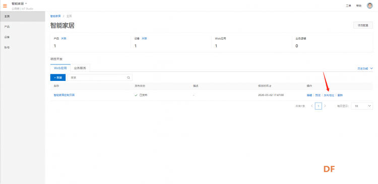Switch to the 业务服务 tab
378x184 pixels.
point(80,68)
